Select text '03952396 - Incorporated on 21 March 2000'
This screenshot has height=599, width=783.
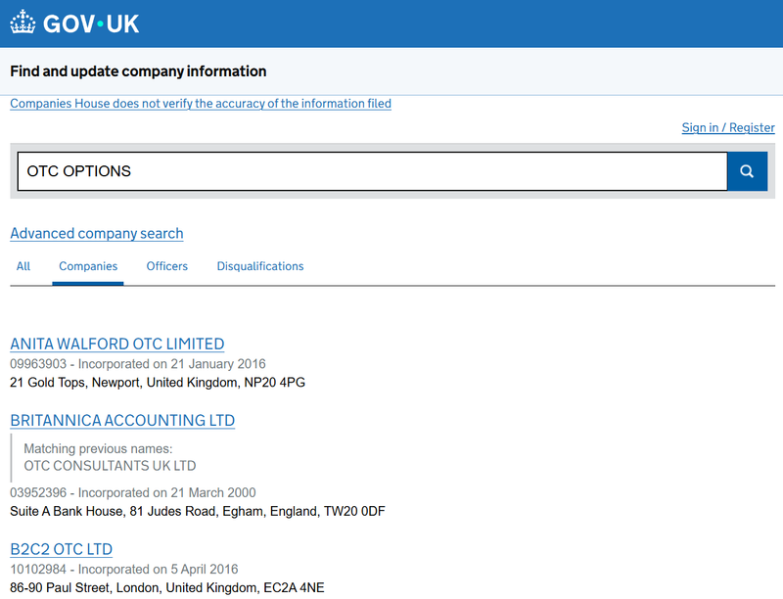point(133,492)
